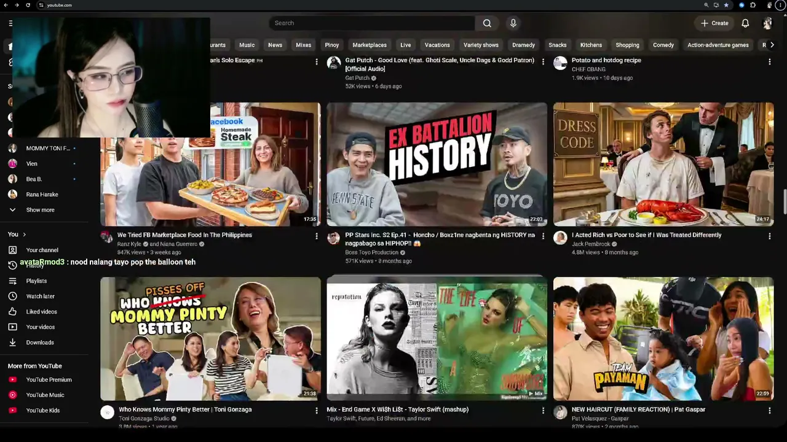Viewport: 787px width, 442px height.
Task: Open the Chrome three-dot menu
Action: (x=780, y=5)
